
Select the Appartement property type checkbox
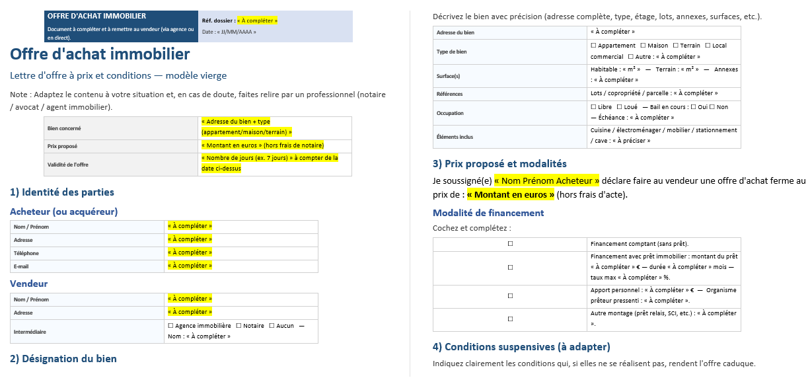[593, 46]
